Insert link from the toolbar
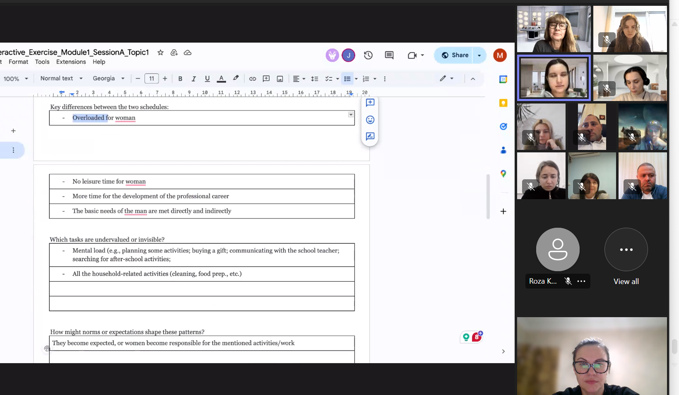The width and height of the screenshot is (679, 395). tap(253, 79)
